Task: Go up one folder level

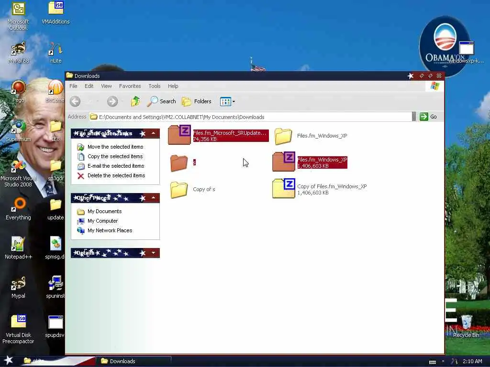Action: [x=135, y=101]
